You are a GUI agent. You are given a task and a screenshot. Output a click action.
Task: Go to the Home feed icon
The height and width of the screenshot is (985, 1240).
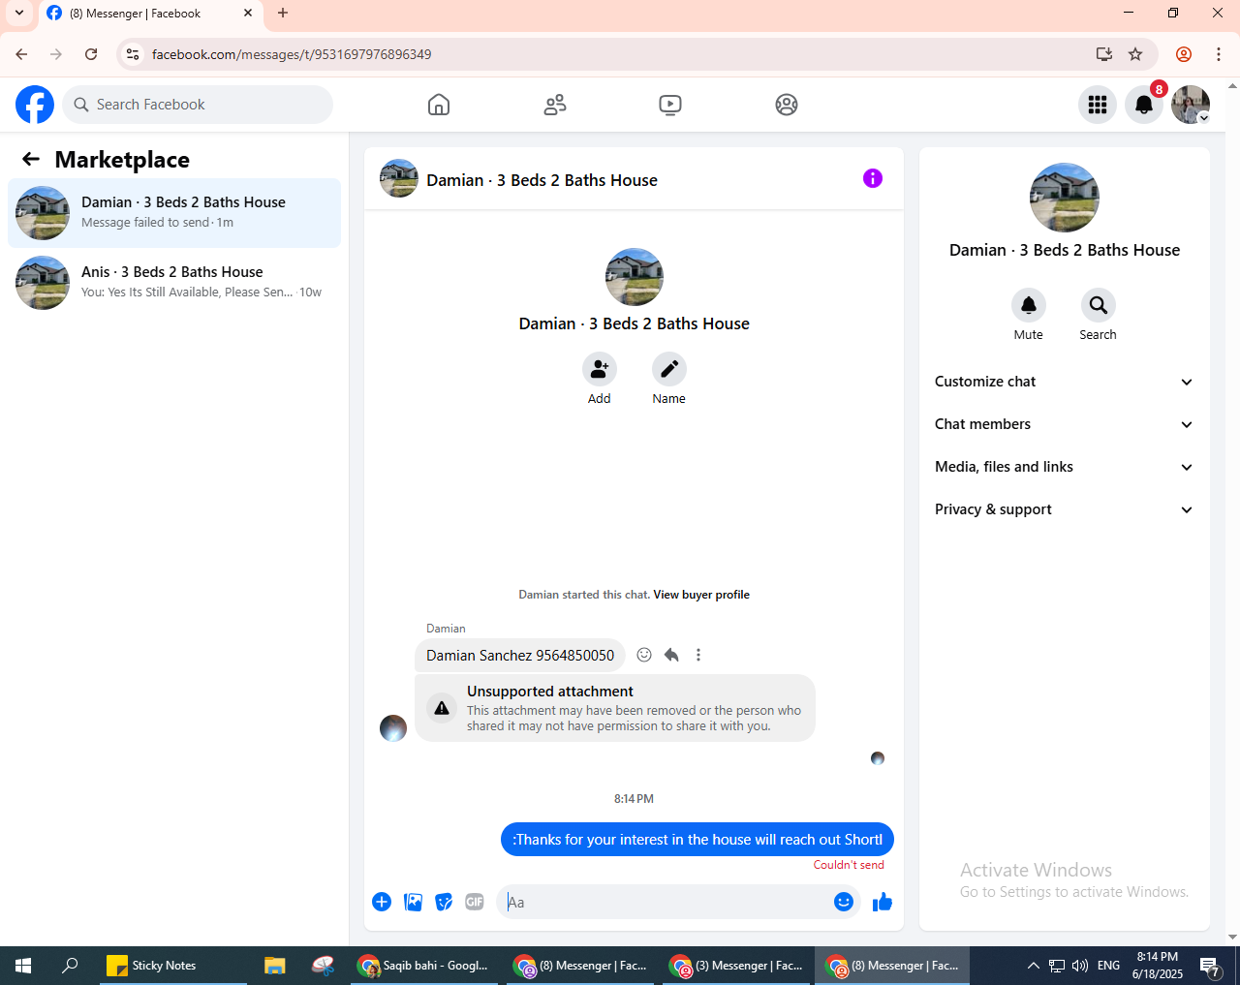pos(439,105)
